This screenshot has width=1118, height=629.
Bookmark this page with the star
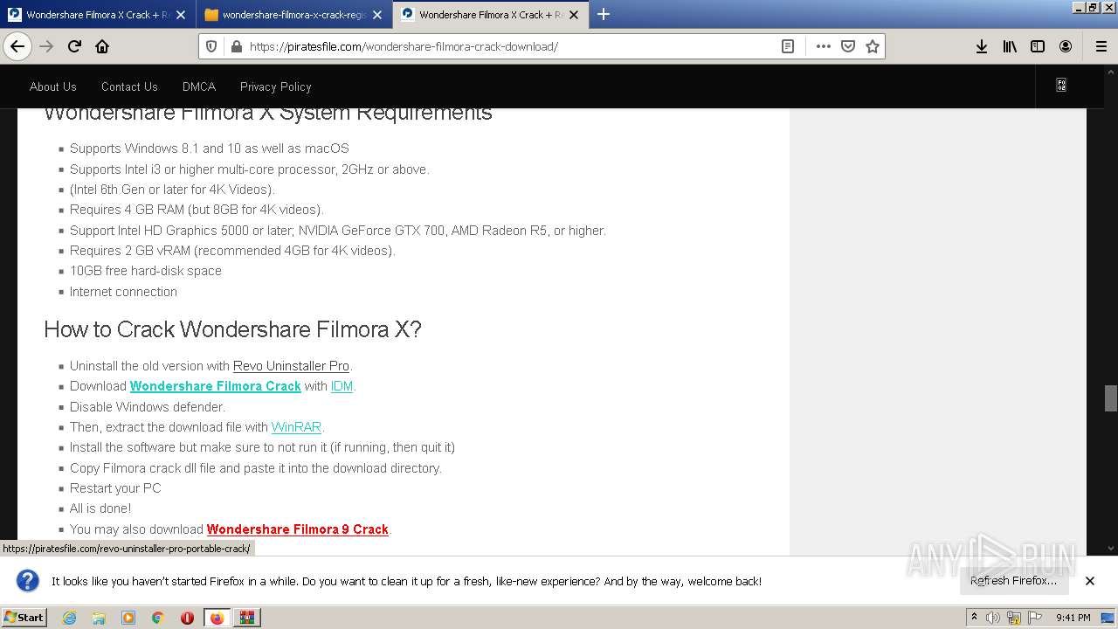[872, 46]
